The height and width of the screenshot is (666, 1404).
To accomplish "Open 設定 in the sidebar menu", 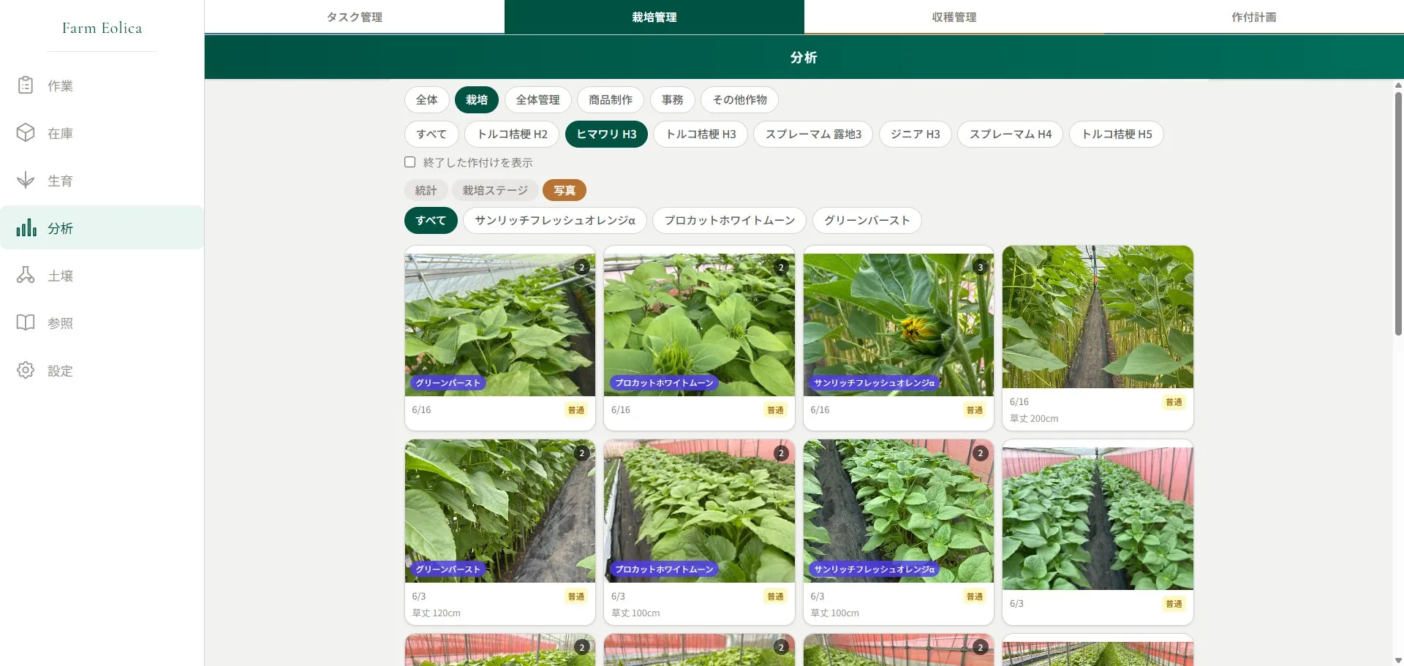I will [x=102, y=371].
